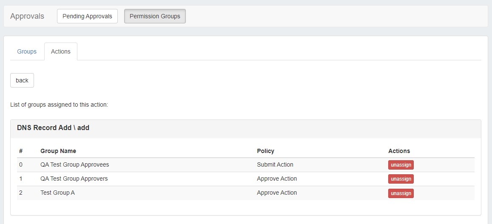The image size is (492, 224).
Task: Click the DNS Record Add \ add heading
Action: [53, 128]
